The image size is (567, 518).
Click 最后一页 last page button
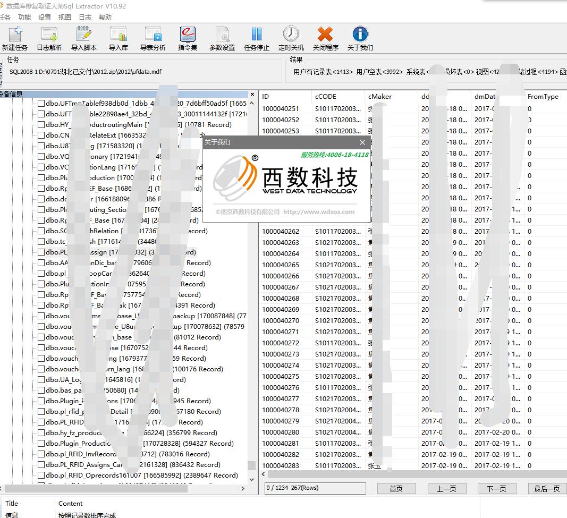[x=547, y=489]
